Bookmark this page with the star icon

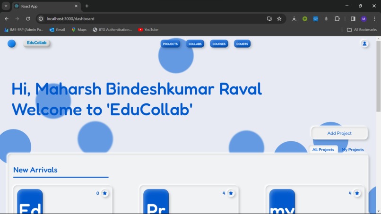click(279, 19)
